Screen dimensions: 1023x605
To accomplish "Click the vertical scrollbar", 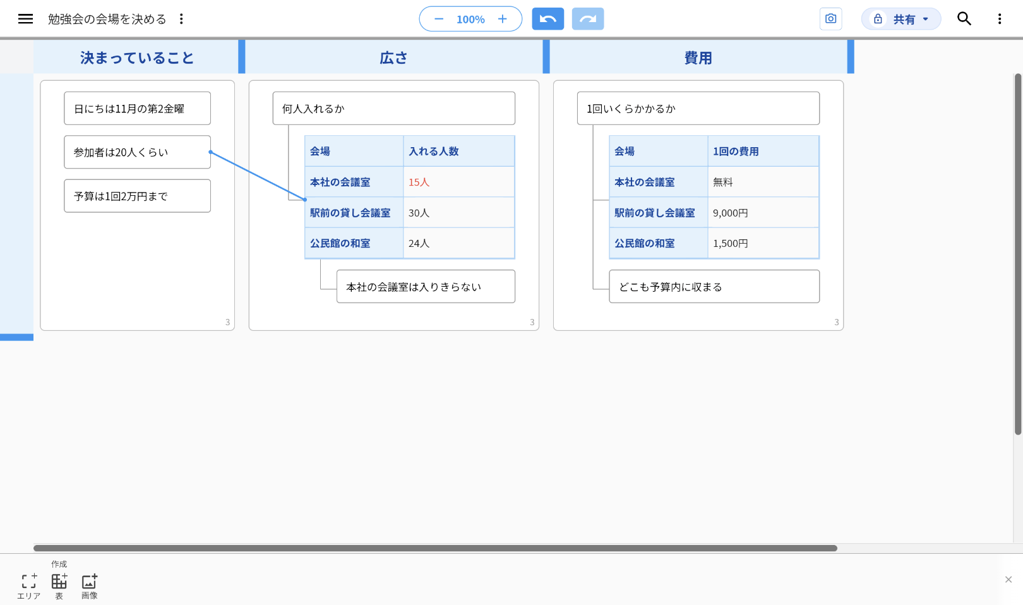I will pos(1018,254).
